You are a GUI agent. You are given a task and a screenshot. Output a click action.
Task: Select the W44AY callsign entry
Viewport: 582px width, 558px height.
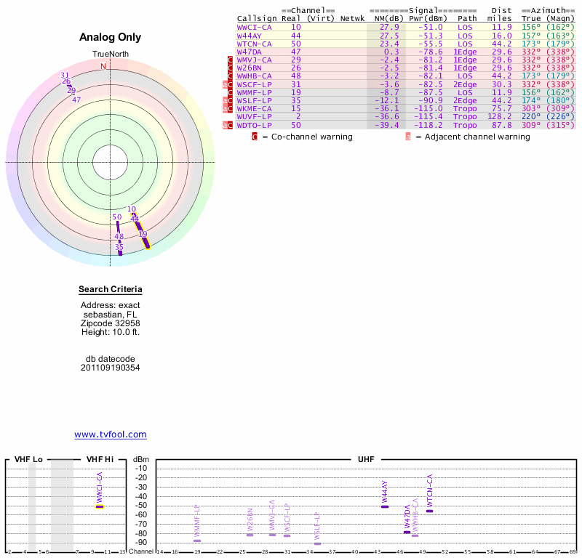[x=250, y=35]
